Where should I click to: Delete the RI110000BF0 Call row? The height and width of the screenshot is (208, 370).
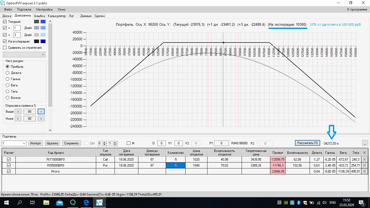[364, 160]
